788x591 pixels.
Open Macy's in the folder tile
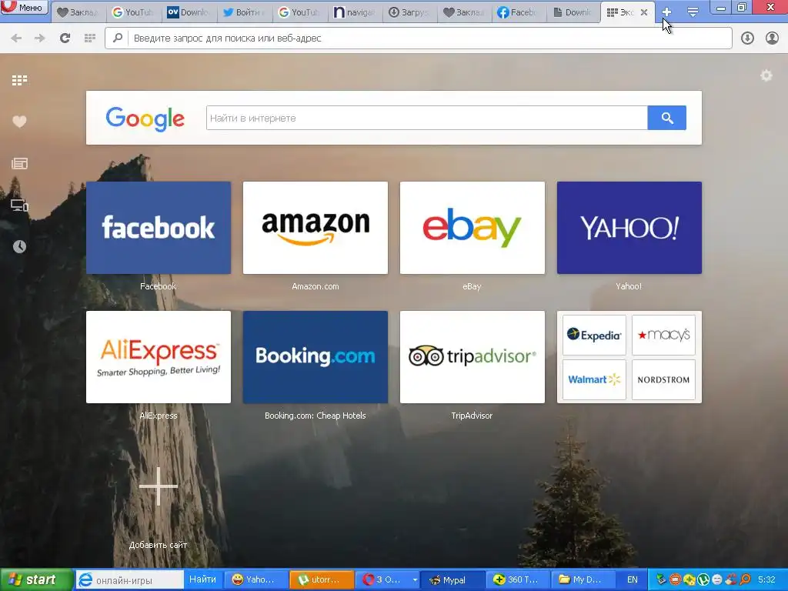[663, 336]
